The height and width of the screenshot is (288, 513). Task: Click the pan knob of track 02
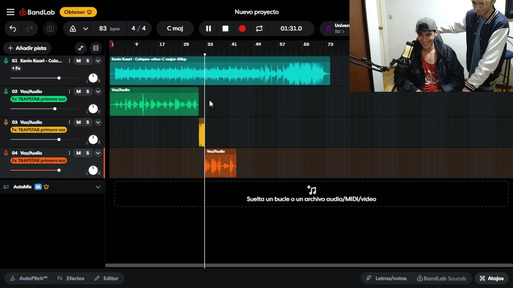93,109
